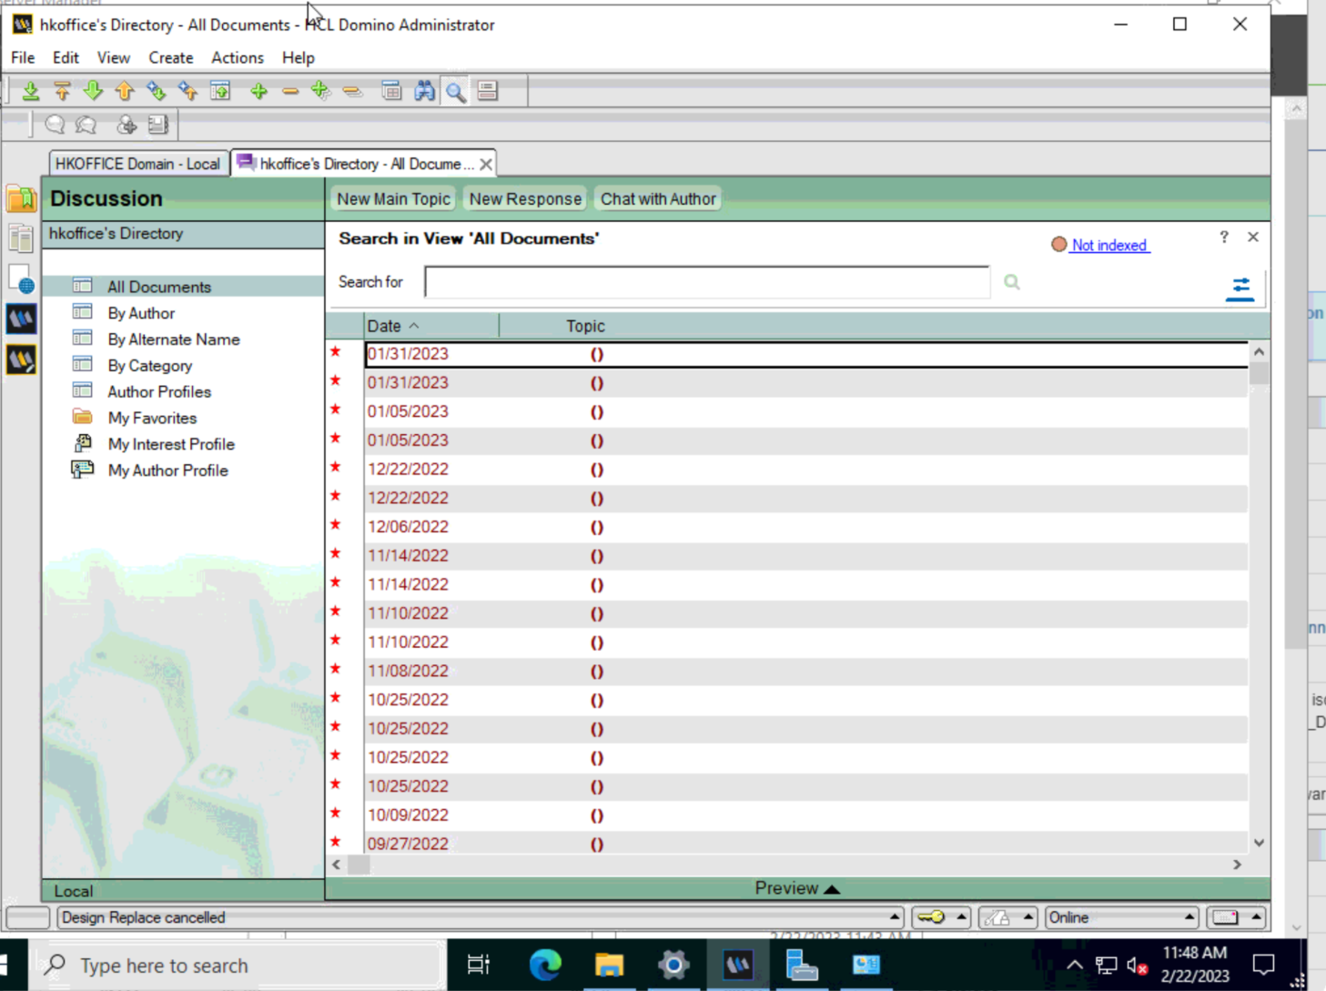Click inside the Search for input field

707,282
